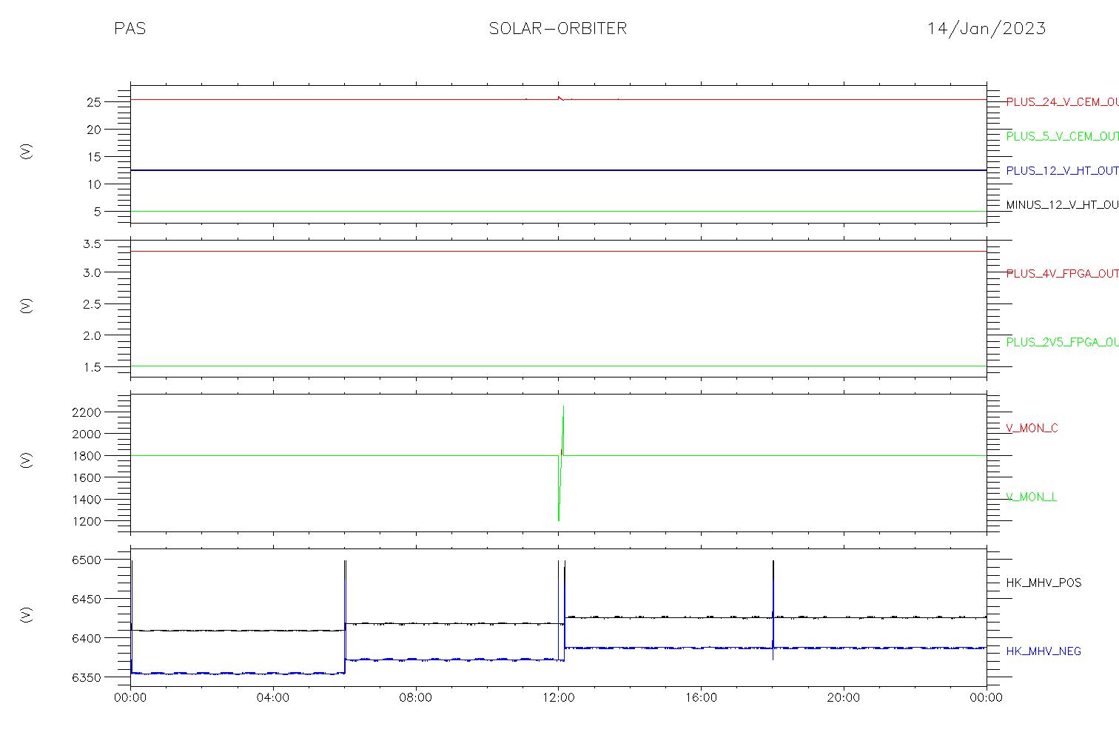Select the PLUS_2V5_FPGA_OUT legend label

click(1062, 342)
